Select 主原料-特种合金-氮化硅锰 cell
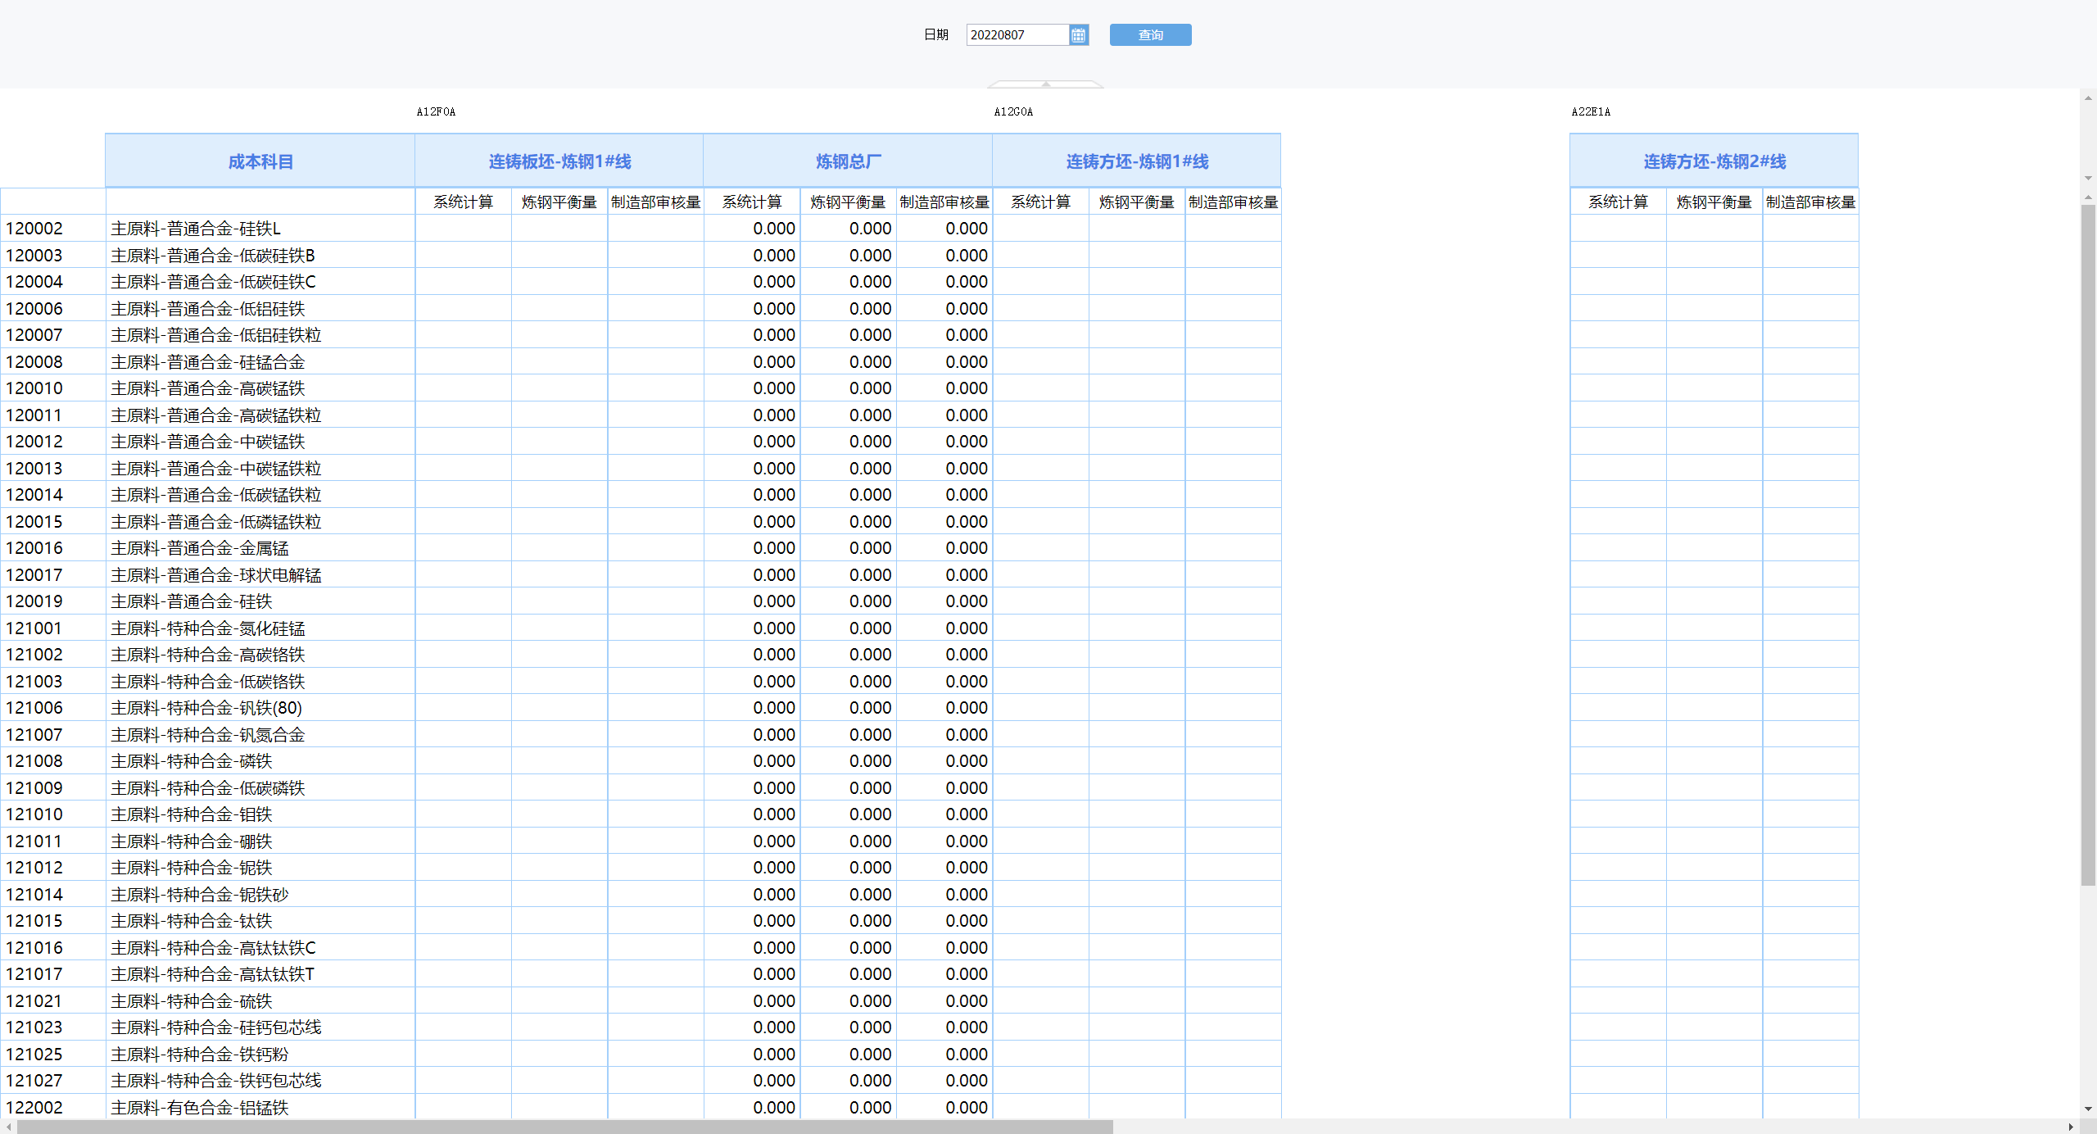2097x1134 pixels. coord(260,628)
